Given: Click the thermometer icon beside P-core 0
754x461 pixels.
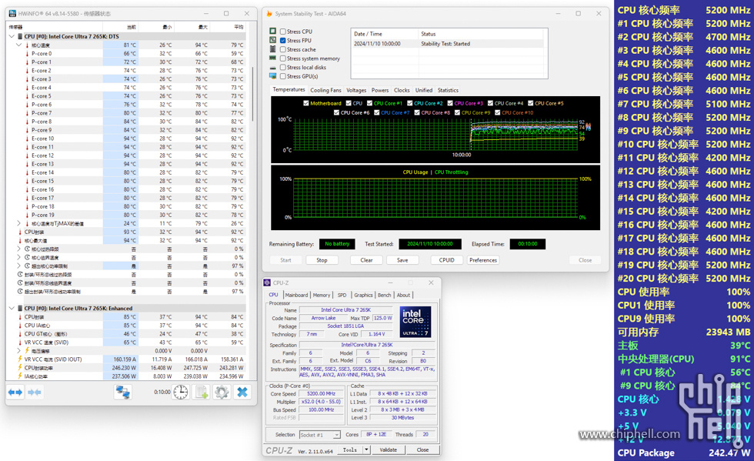Looking at the screenshot, I should coord(27,53).
